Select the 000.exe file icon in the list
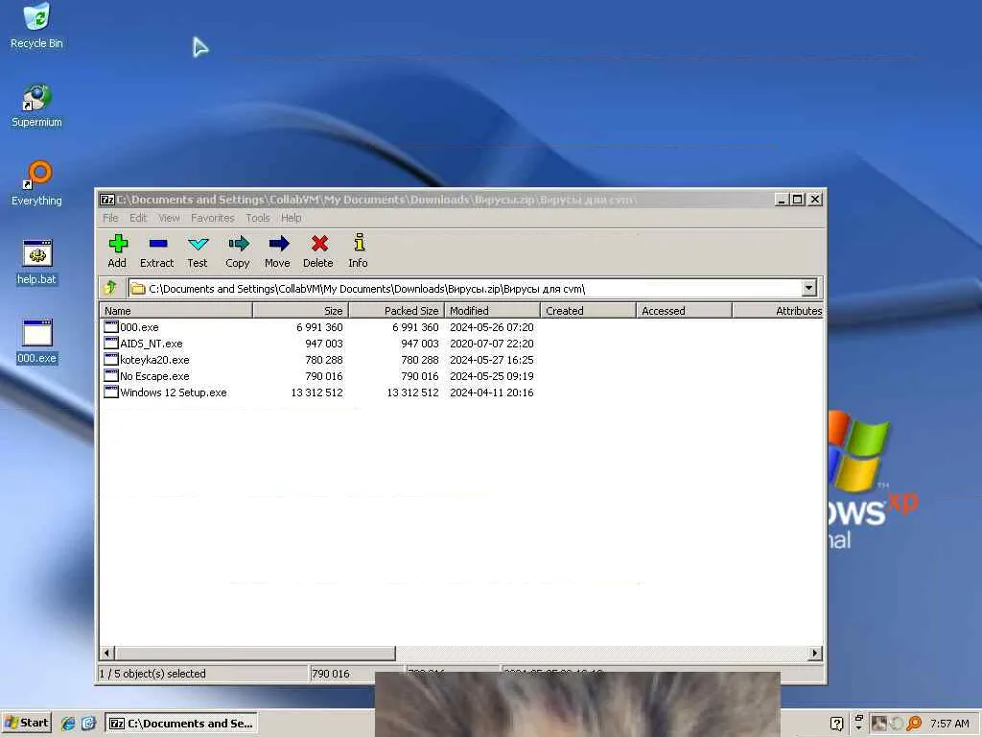 [x=111, y=326]
